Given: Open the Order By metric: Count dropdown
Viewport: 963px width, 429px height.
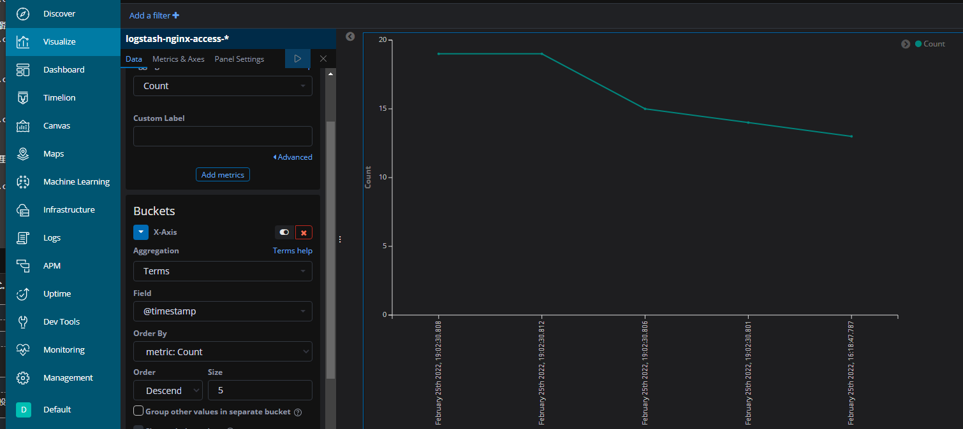Looking at the screenshot, I should [x=223, y=351].
